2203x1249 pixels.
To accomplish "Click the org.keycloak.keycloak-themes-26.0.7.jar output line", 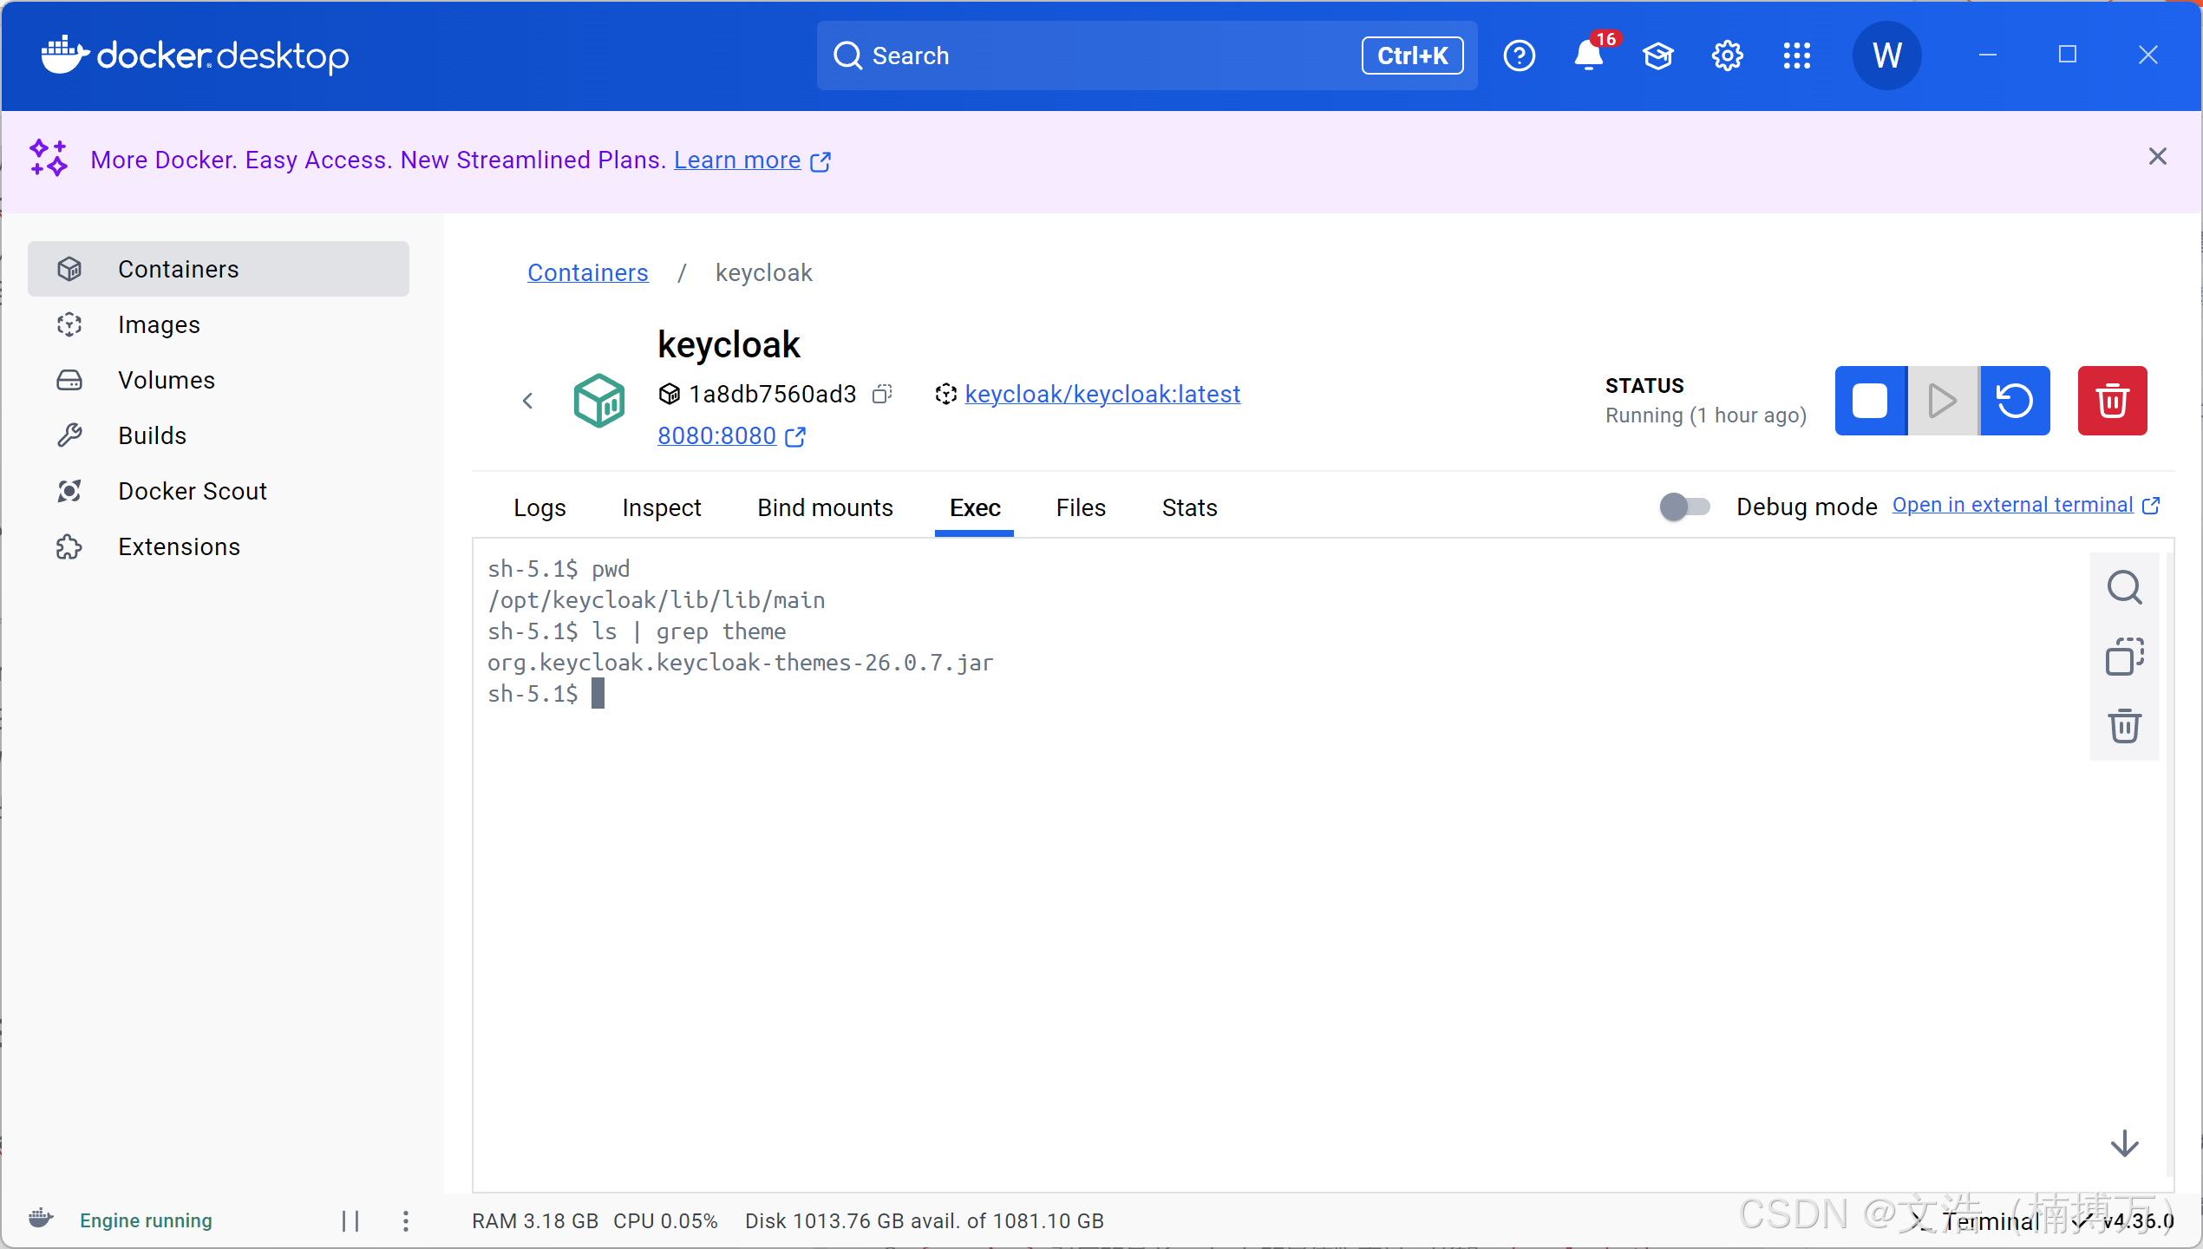I will click(740, 663).
